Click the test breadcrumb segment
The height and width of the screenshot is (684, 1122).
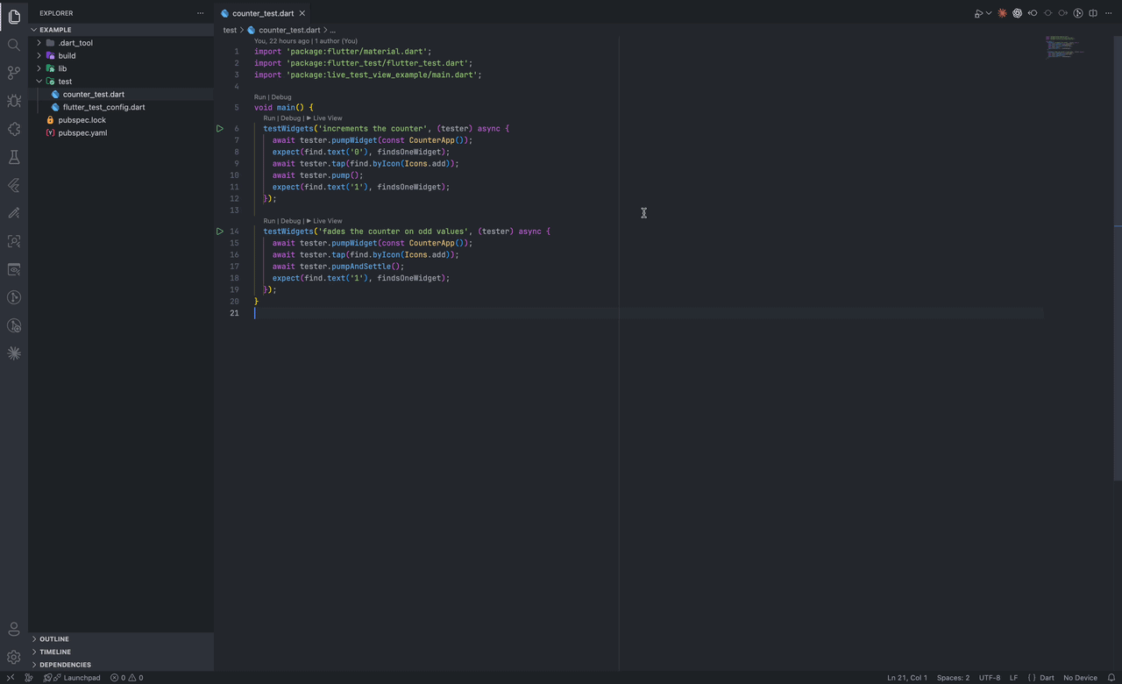[230, 30]
